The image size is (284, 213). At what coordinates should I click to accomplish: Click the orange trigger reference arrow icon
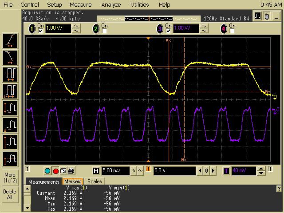pyautogui.click(x=148, y=169)
